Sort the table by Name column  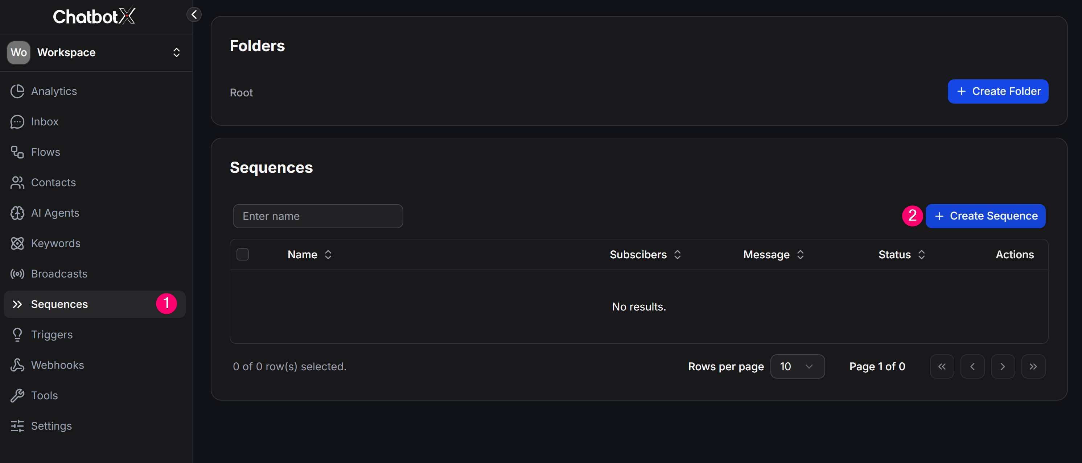310,255
